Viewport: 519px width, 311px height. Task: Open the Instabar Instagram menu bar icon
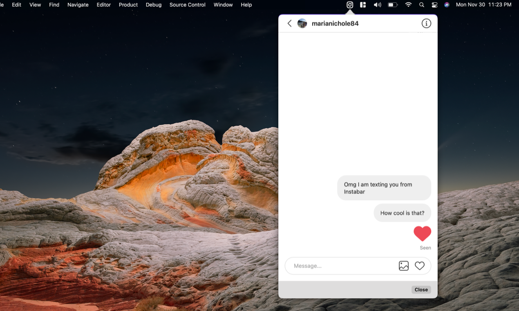point(350,5)
